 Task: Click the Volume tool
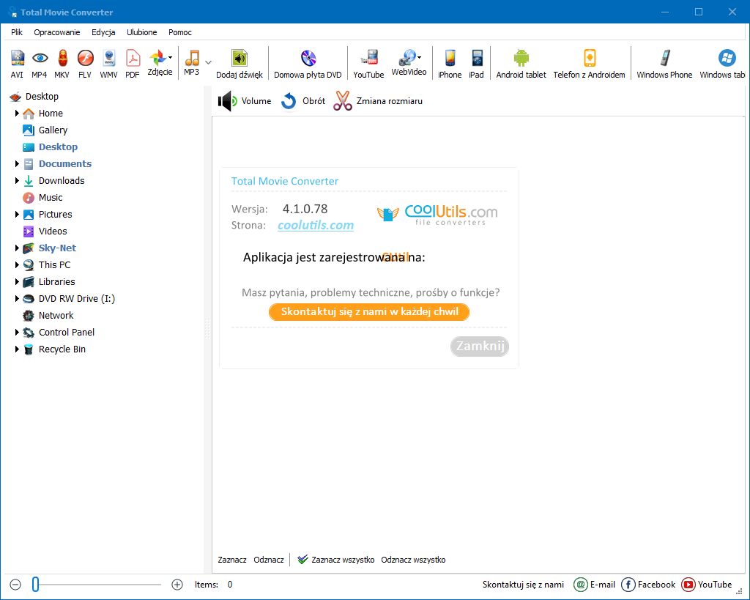[245, 101]
